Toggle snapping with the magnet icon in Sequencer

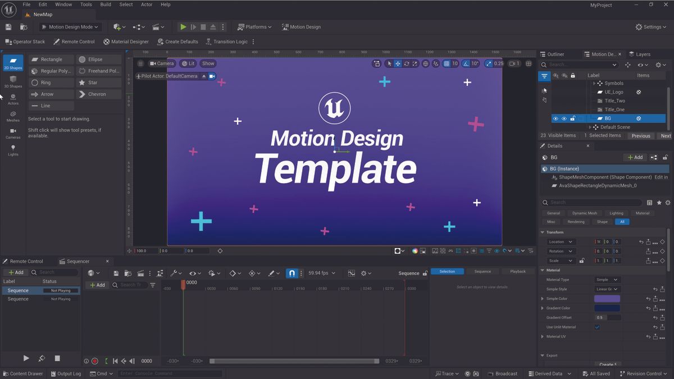point(292,273)
